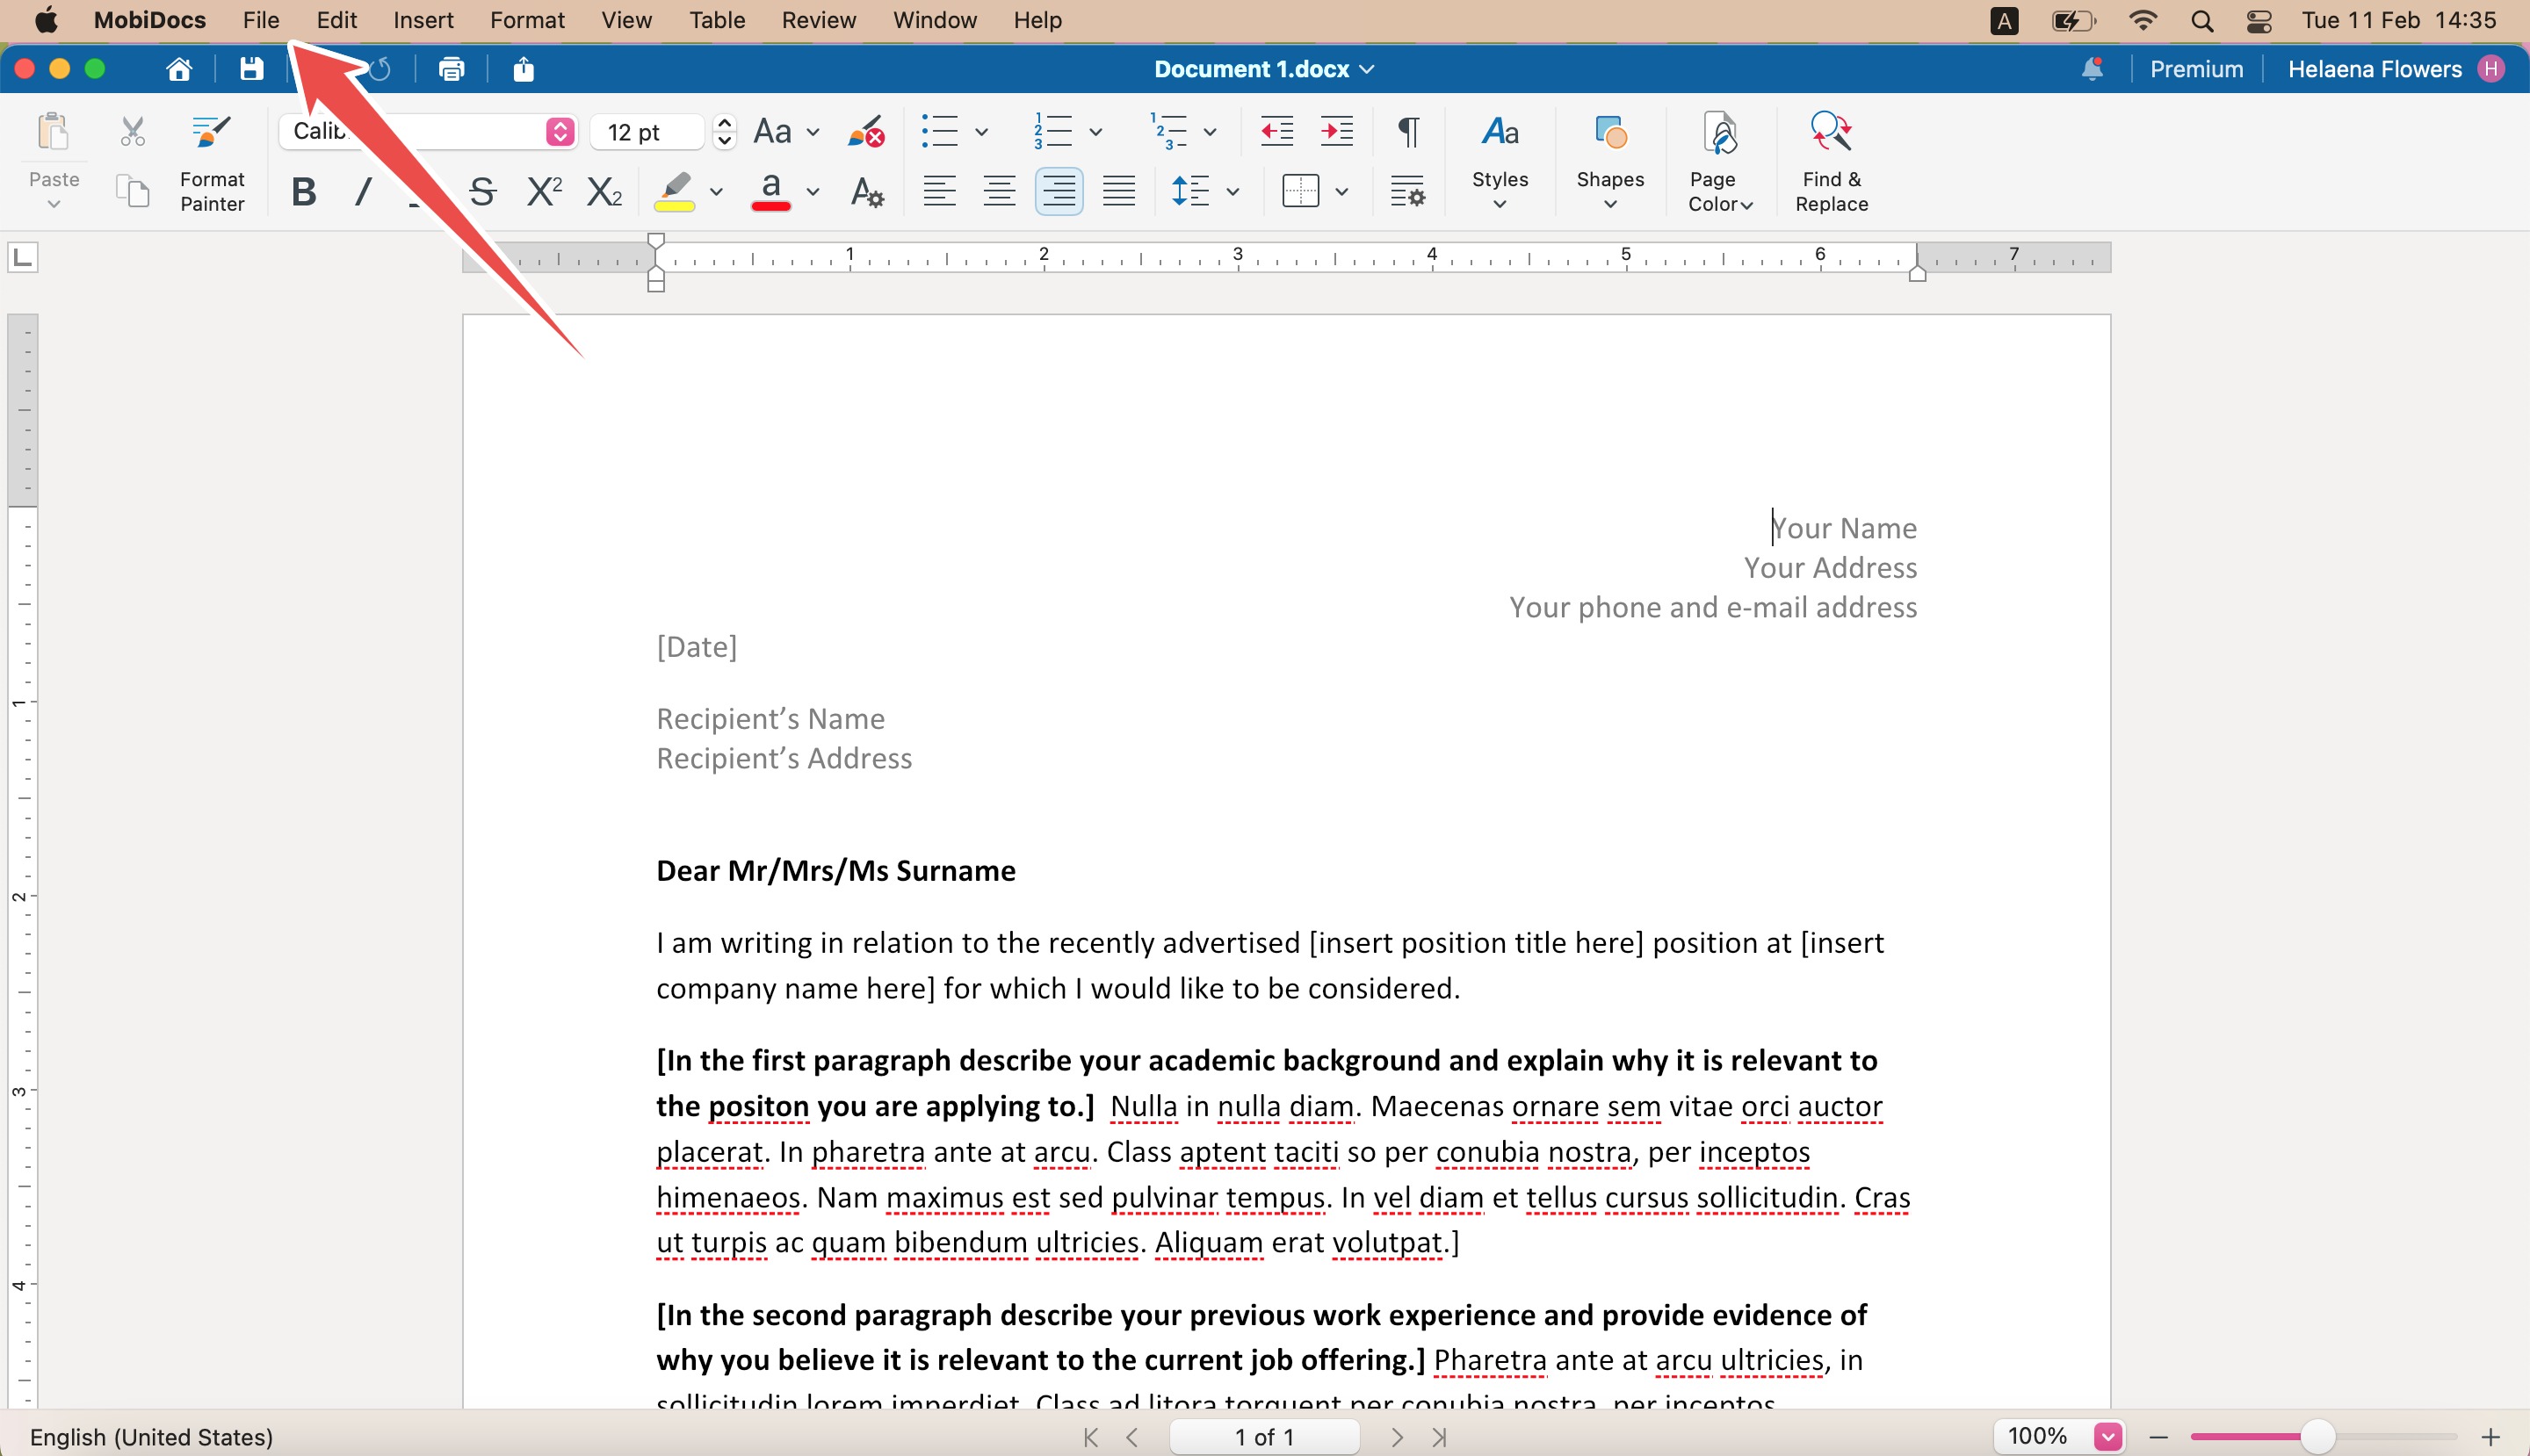
Task: Adjust the zoom slider handle
Action: click(x=2317, y=1437)
